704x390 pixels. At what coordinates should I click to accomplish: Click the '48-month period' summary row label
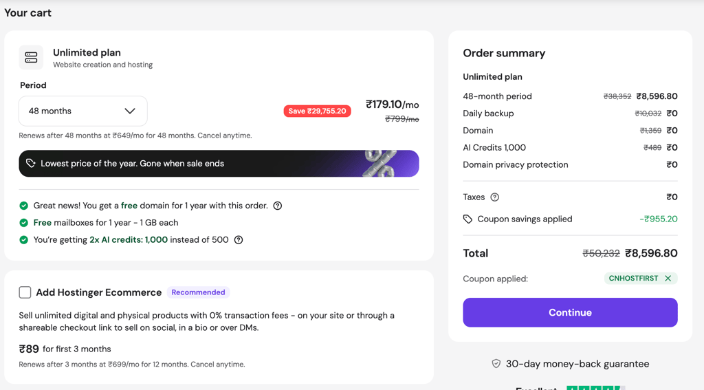(498, 96)
